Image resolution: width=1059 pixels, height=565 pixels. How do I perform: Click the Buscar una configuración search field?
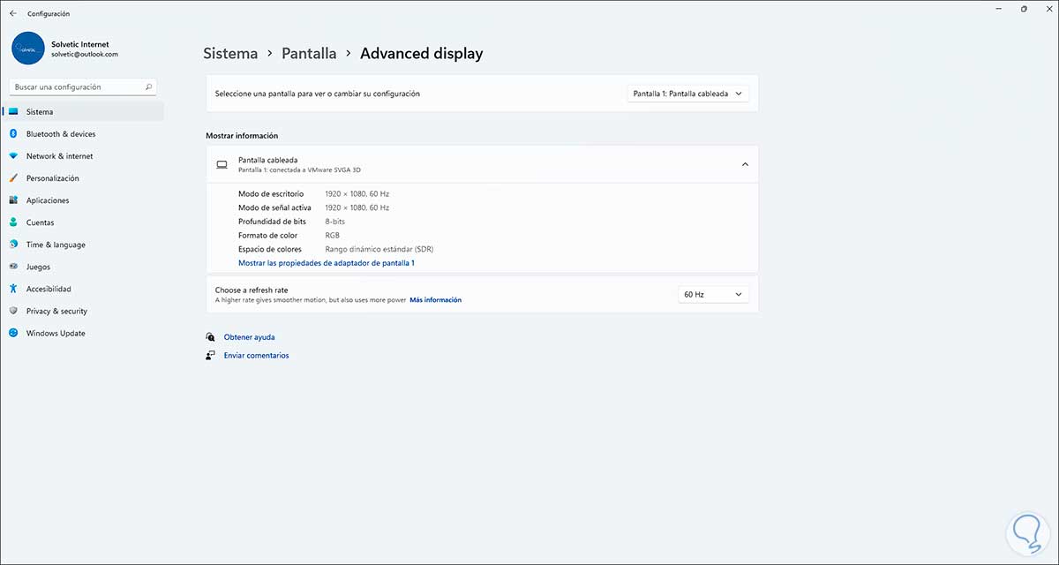78,87
